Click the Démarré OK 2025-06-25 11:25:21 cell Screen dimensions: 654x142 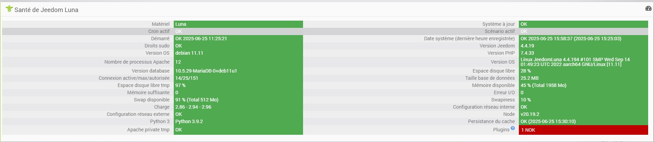tap(238, 39)
